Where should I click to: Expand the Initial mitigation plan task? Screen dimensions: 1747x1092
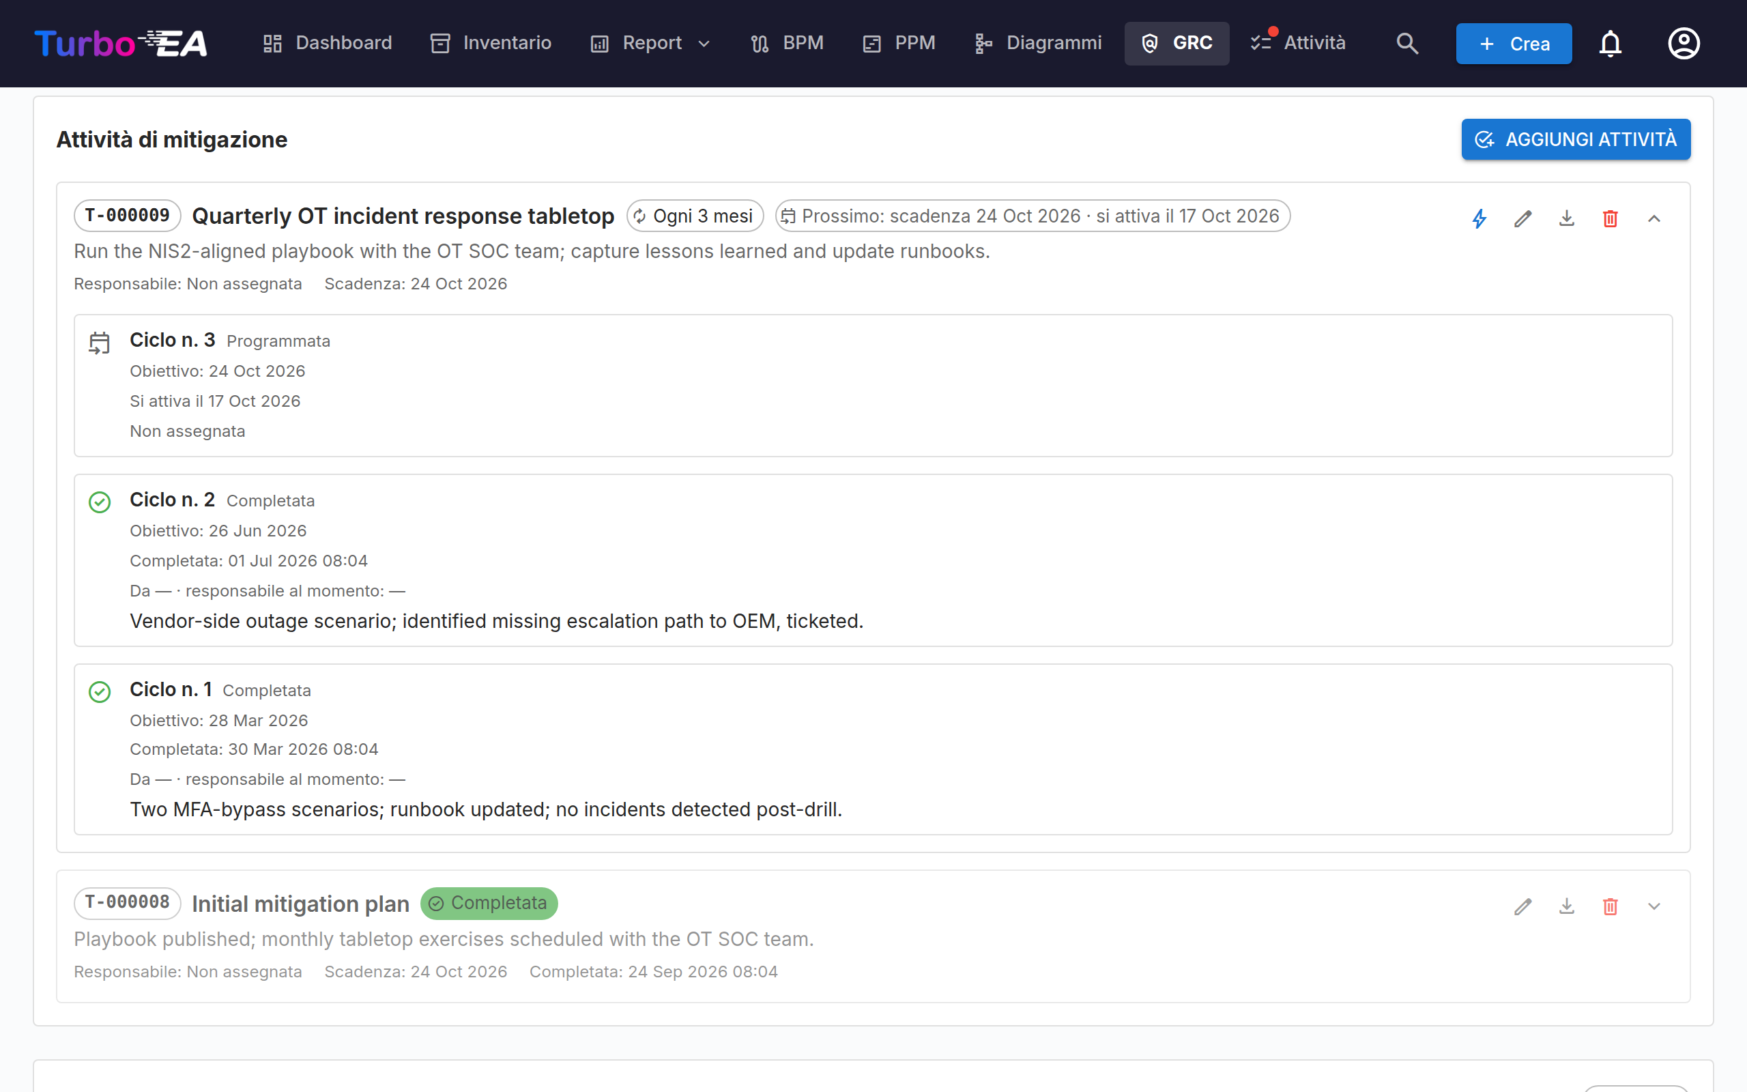(1654, 906)
